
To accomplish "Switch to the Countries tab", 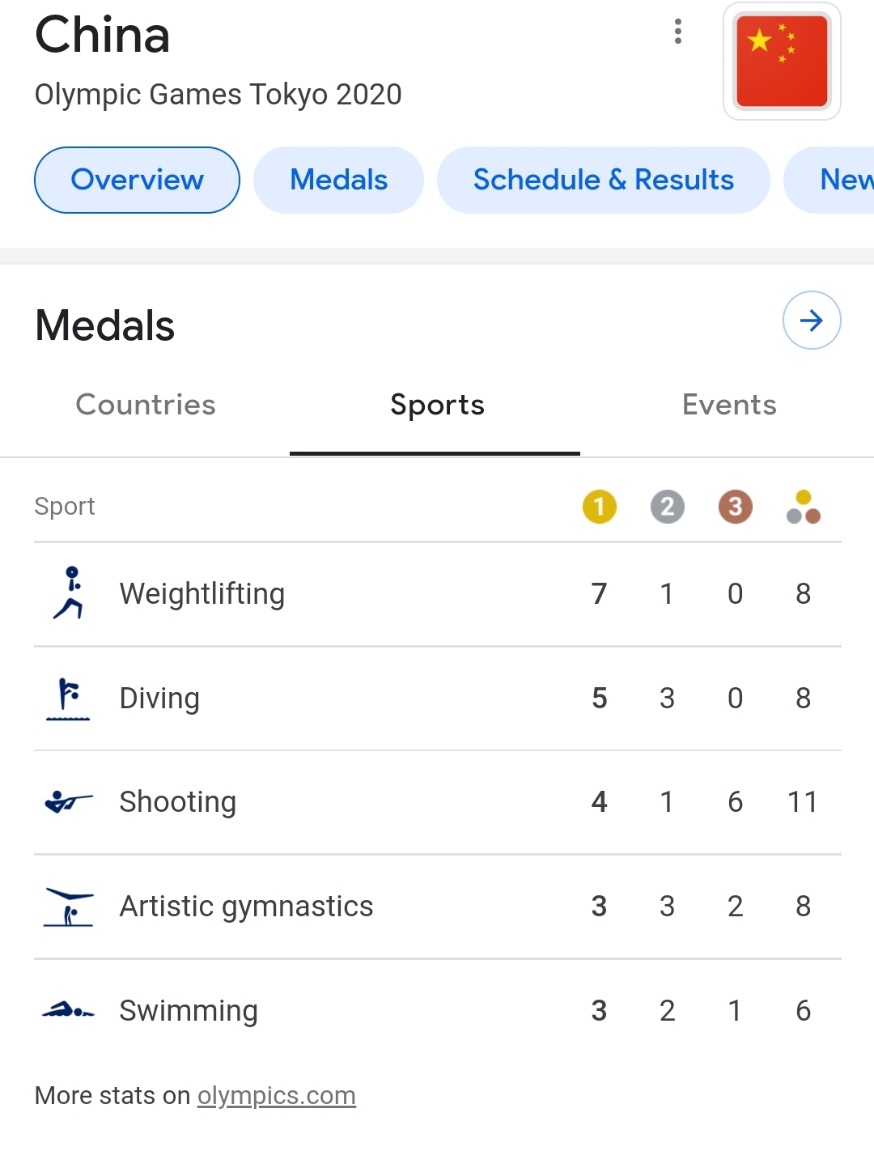I will (146, 405).
